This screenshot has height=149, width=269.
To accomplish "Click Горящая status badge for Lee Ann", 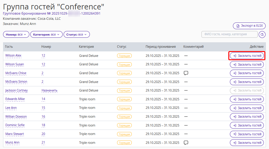I will point(124,108).
